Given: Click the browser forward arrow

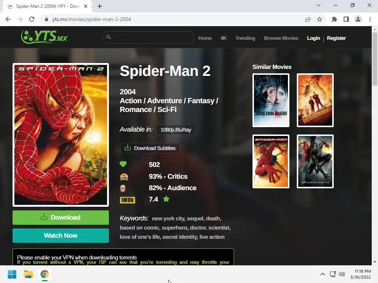Looking at the screenshot, I should tap(20, 19).
